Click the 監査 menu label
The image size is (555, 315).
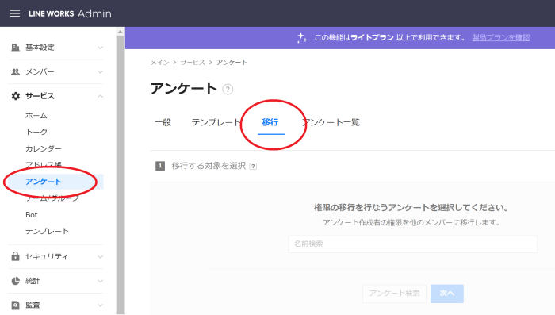[33, 305]
